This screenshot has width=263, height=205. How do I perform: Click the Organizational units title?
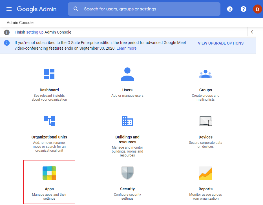[x=49, y=137]
